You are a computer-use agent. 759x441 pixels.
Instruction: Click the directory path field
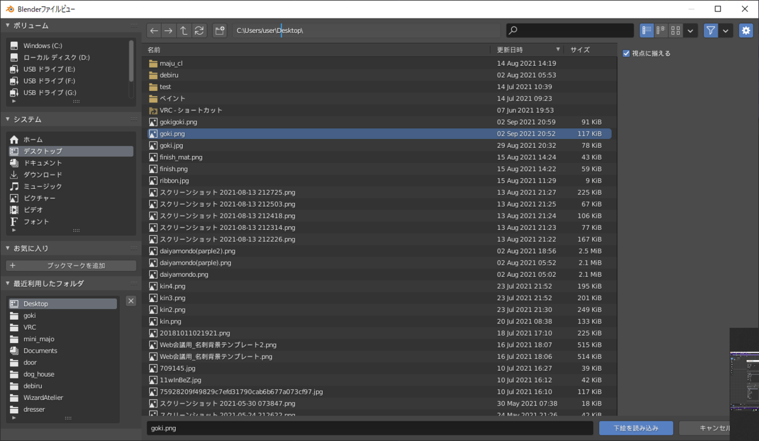tap(366, 30)
